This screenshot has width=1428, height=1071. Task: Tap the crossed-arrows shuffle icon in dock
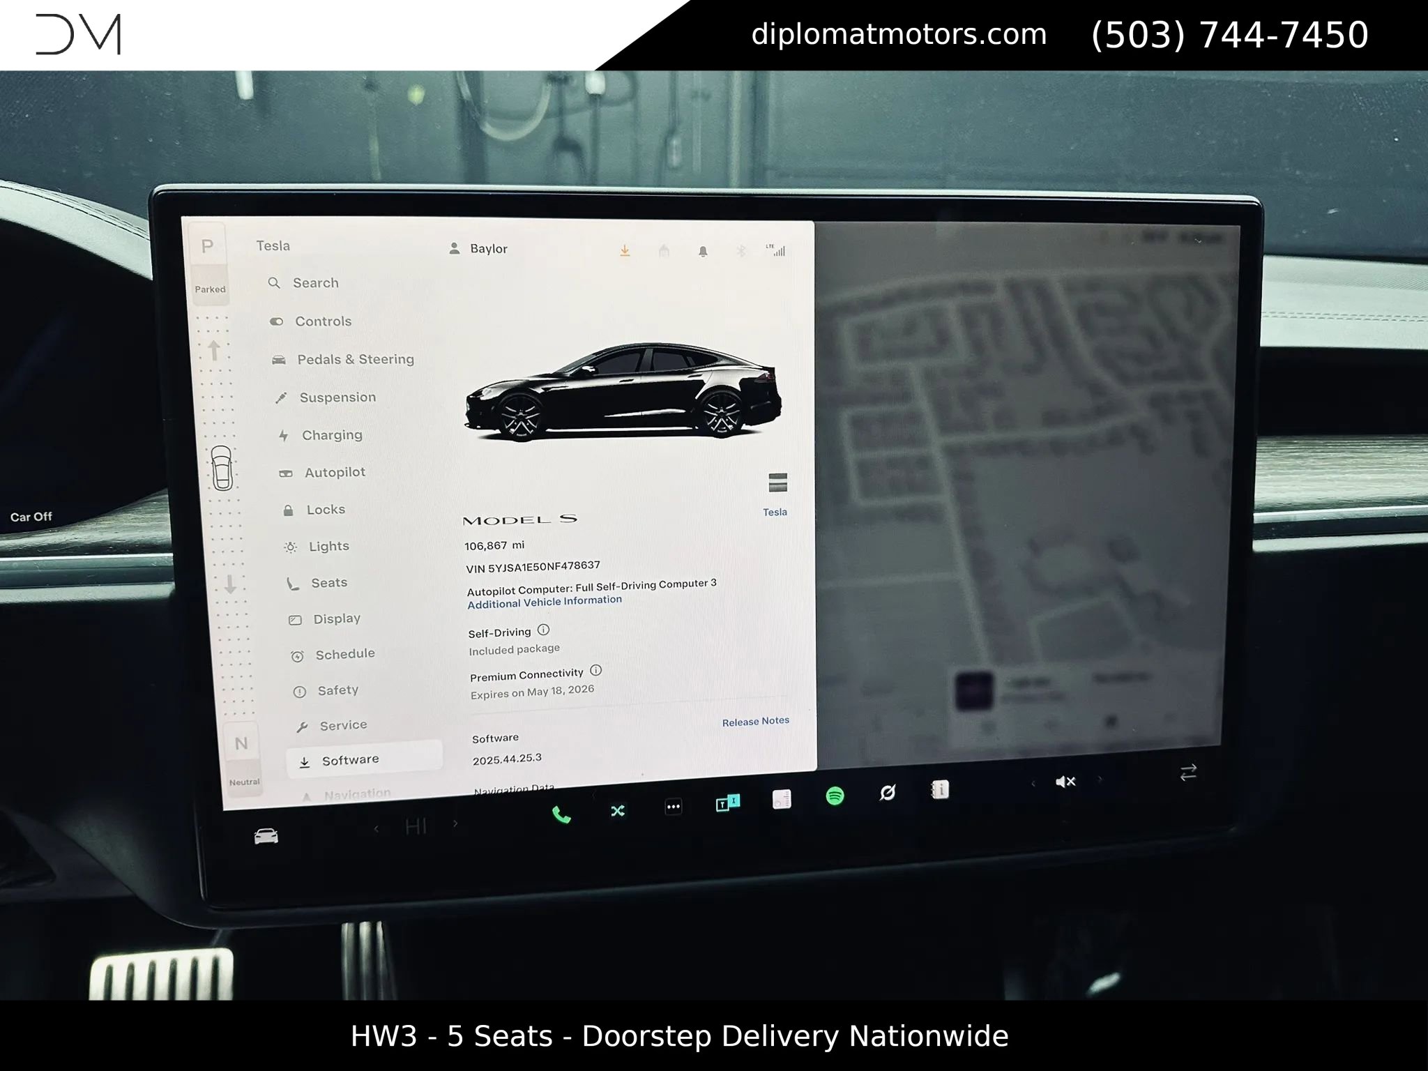(618, 811)
